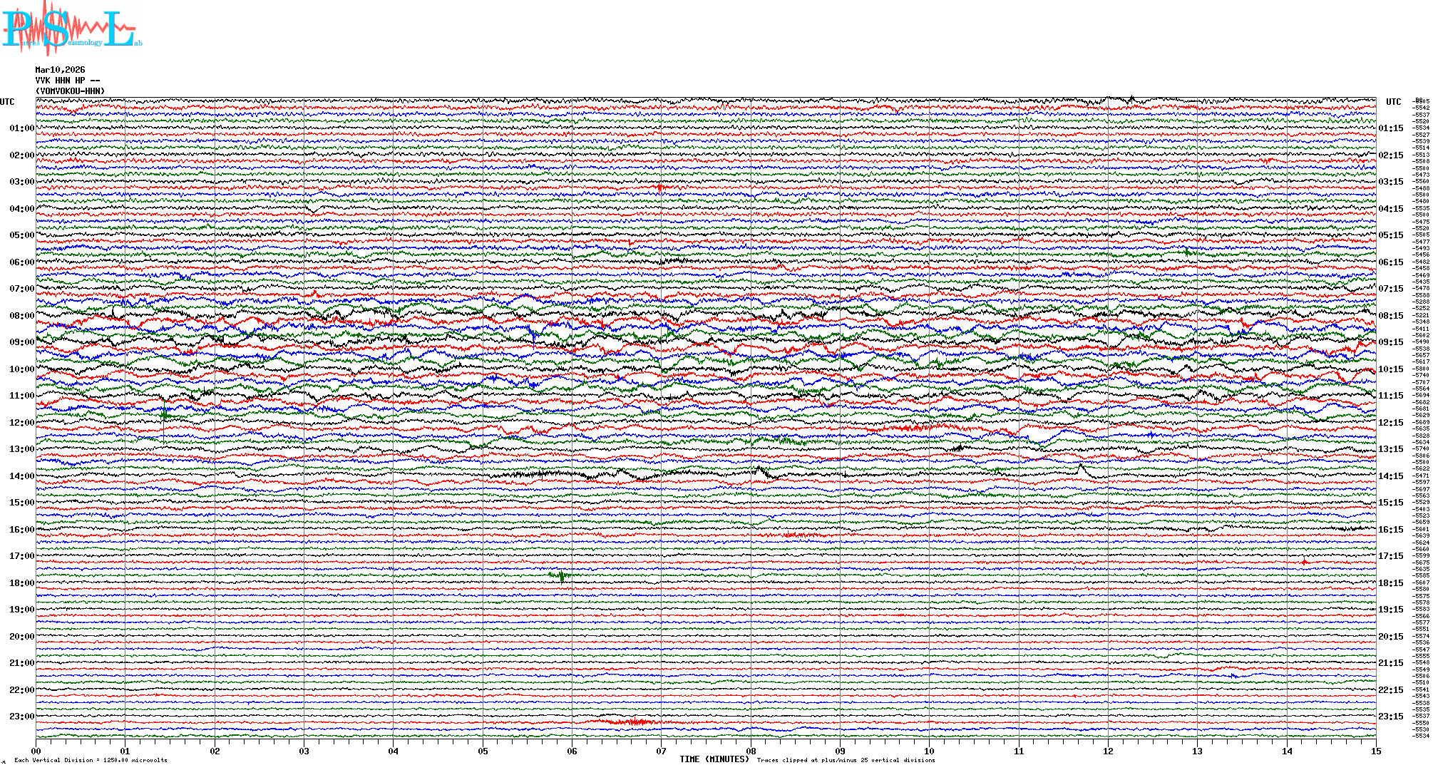The height and width of the screenshot is (770, 1433).
Task: Click minute 07 on bottom axis
Action: (662, 751)
